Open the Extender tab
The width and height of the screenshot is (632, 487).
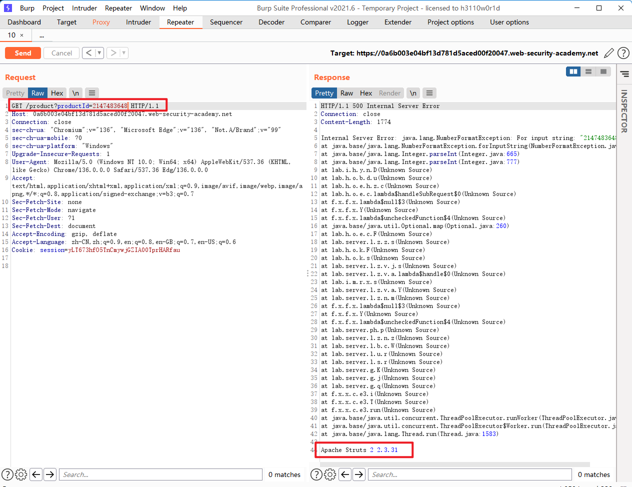click(398, 22)
